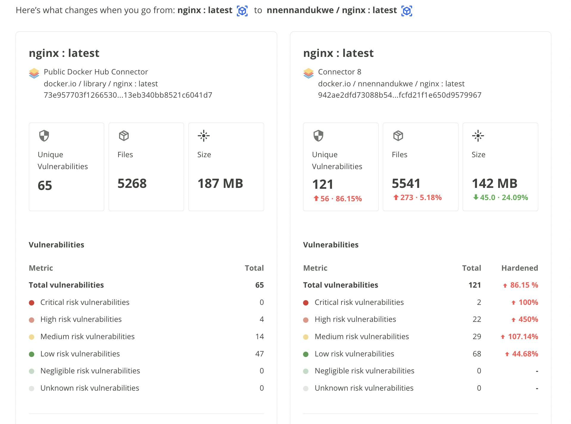Click the 100% Critical risk change value
This screenshot has height=424, width=571.
pos(525,303)
